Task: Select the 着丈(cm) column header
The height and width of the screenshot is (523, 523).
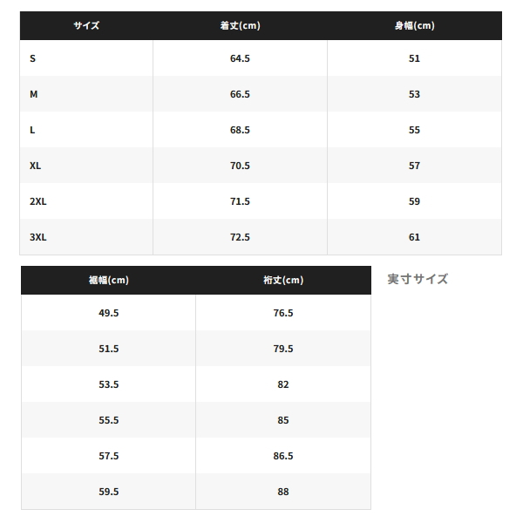Action: (x=240, y=25)
